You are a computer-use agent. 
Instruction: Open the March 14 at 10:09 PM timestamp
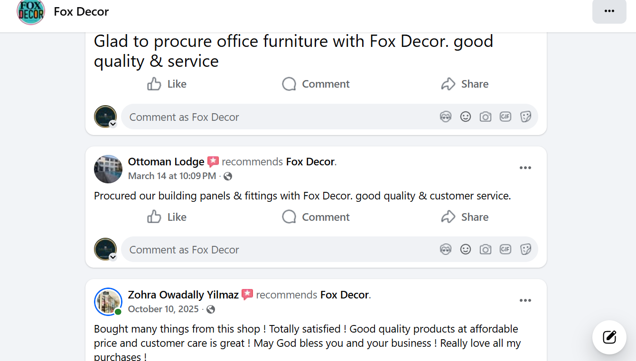[x=172, y=176]
